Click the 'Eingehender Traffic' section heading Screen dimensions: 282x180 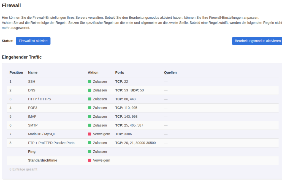pos(22,57)
